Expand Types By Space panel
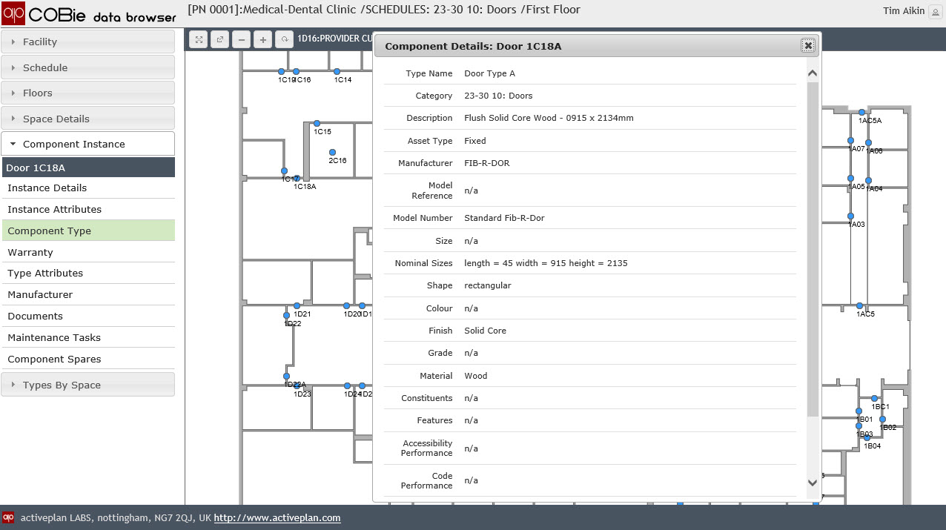 coord(88,385)
